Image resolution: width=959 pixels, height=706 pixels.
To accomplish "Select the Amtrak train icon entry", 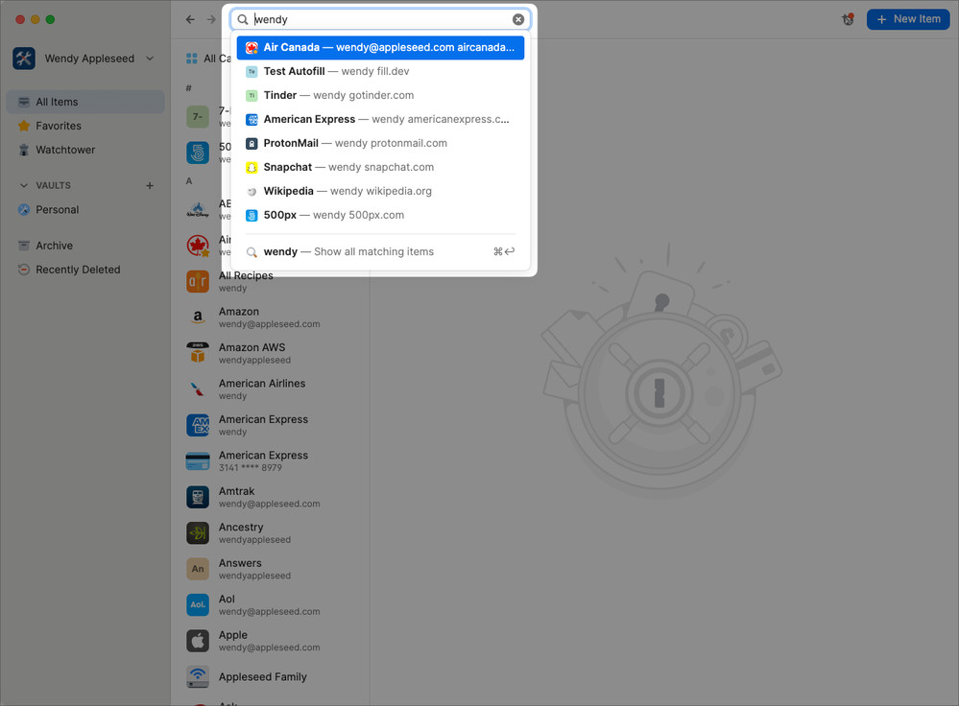I will (198, 497).
